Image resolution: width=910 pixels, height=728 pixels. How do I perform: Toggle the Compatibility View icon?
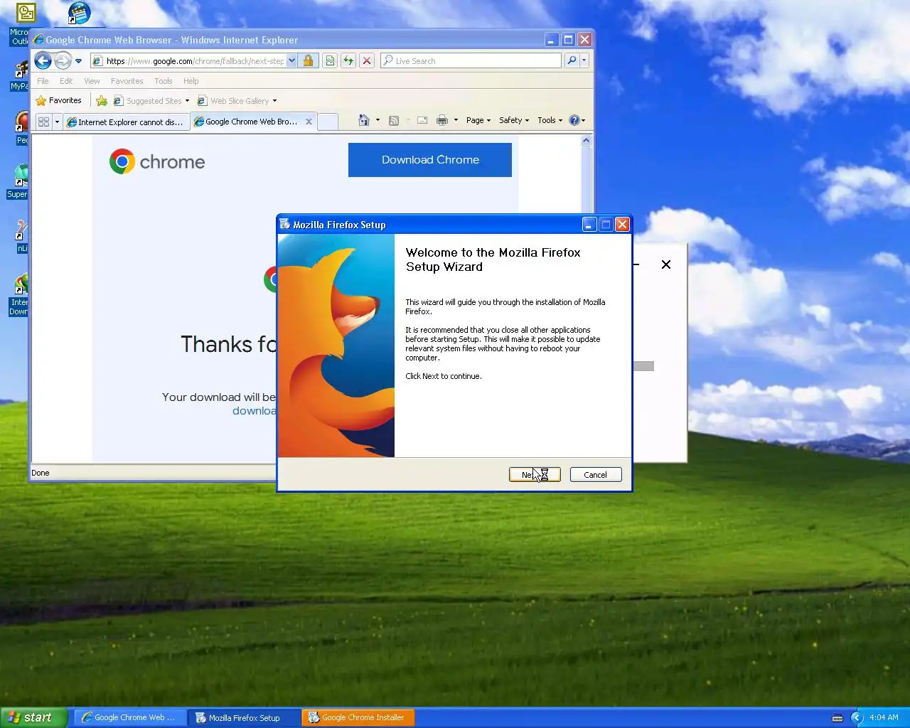coord(330,61)
